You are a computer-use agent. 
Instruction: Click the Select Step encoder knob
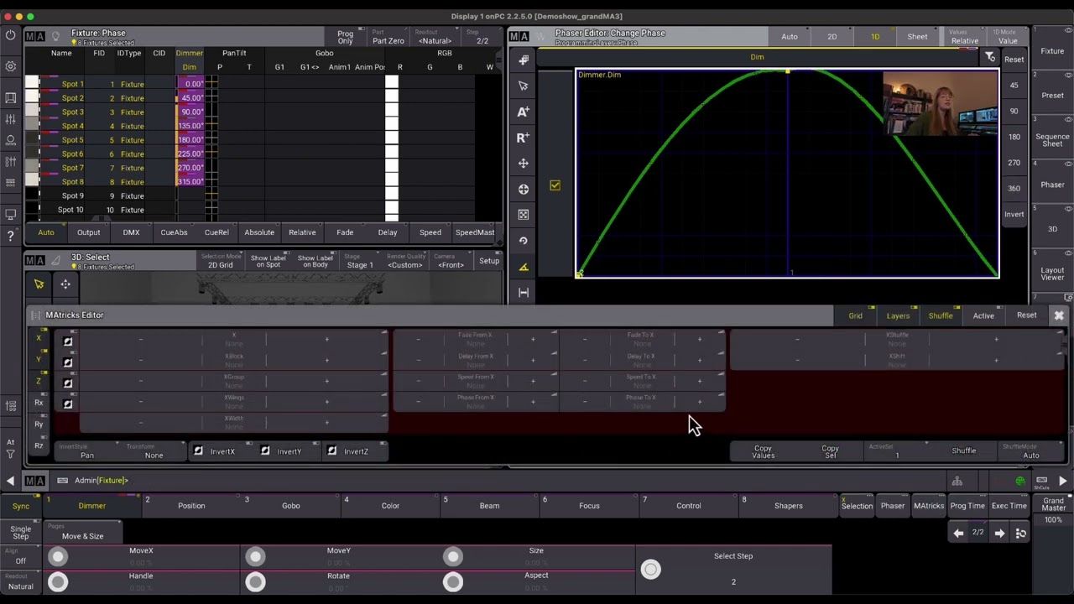tap(650, 570)
